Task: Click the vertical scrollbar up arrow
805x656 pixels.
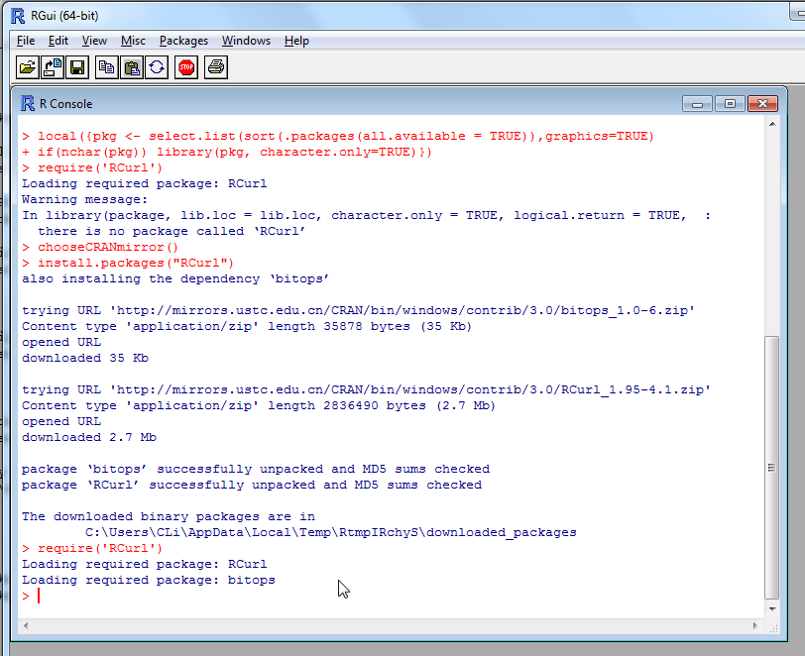Action: coord(772,124)
